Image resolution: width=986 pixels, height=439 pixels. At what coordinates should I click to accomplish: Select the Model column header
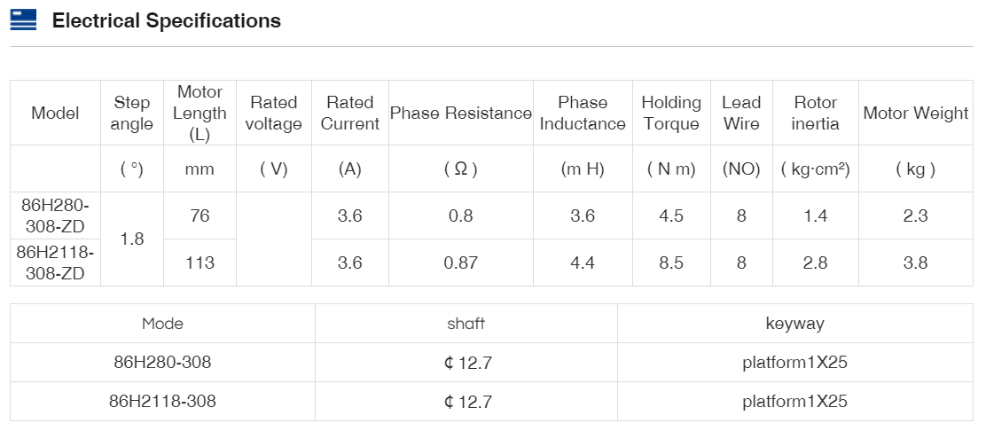point(55,114)
